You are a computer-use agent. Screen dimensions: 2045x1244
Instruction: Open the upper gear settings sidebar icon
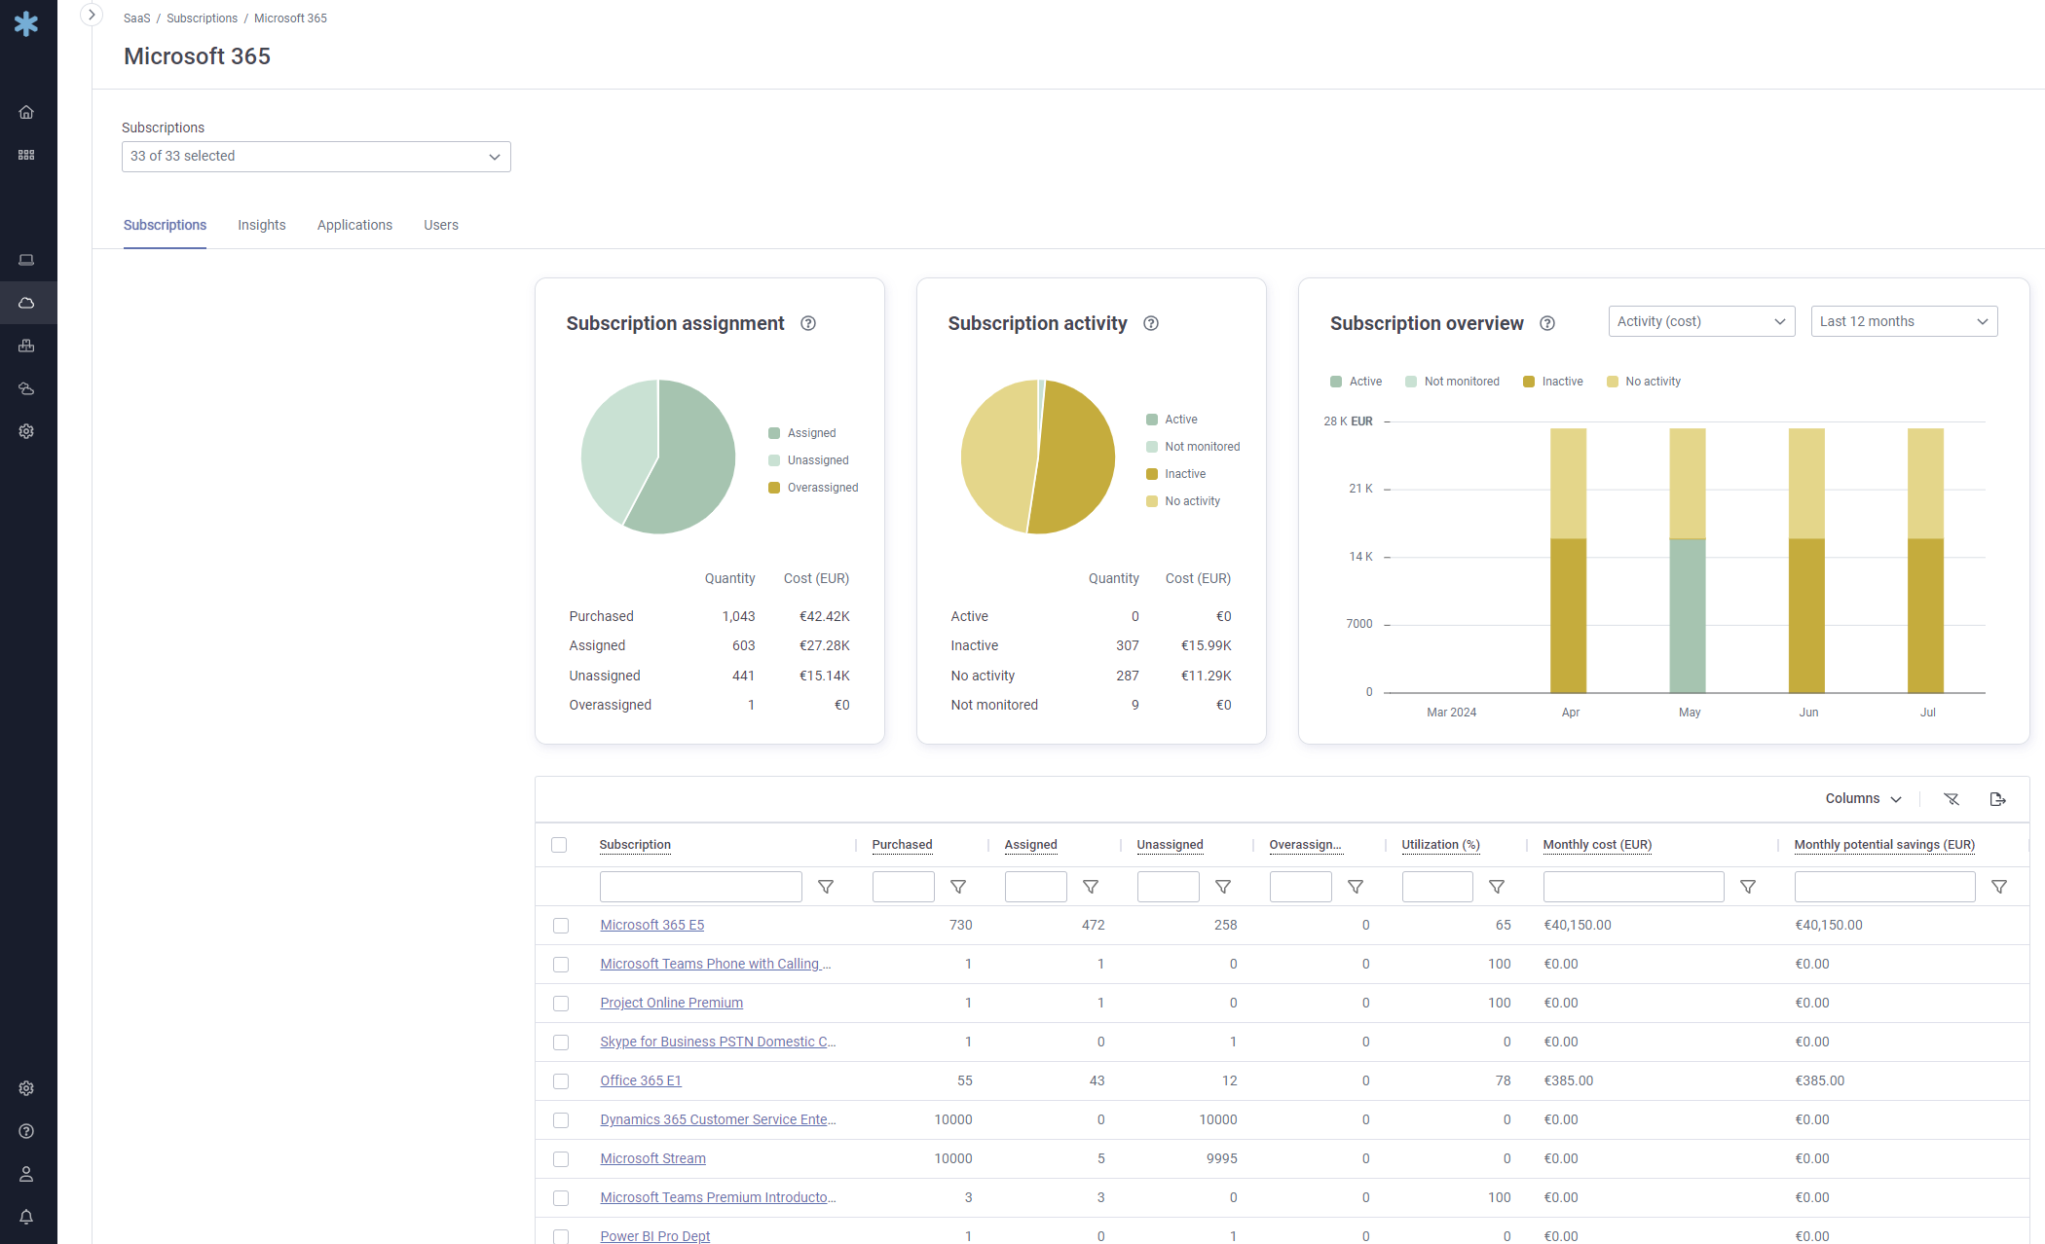(x=26, y=431)
